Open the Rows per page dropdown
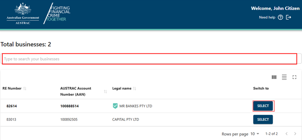This screenshot has height=140, width=302. click(255, 134)
